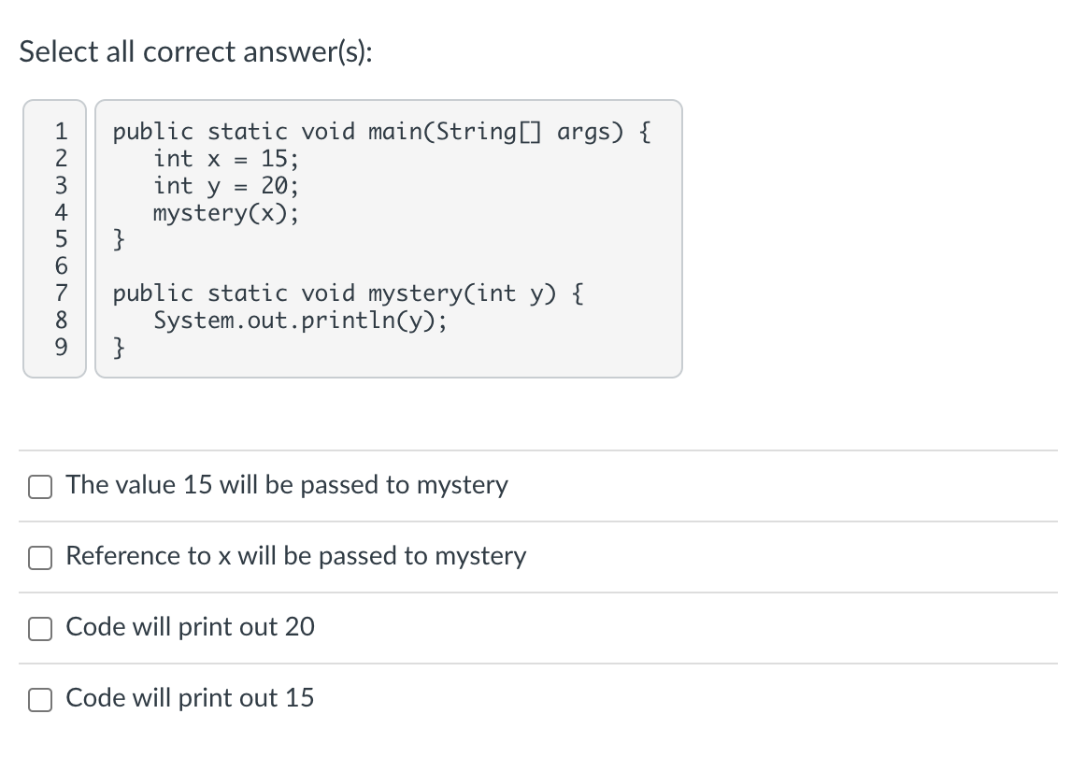Click line number 1 in the code gutter
The height and width of the screenshot is (757, 1071).
[61, 132]
